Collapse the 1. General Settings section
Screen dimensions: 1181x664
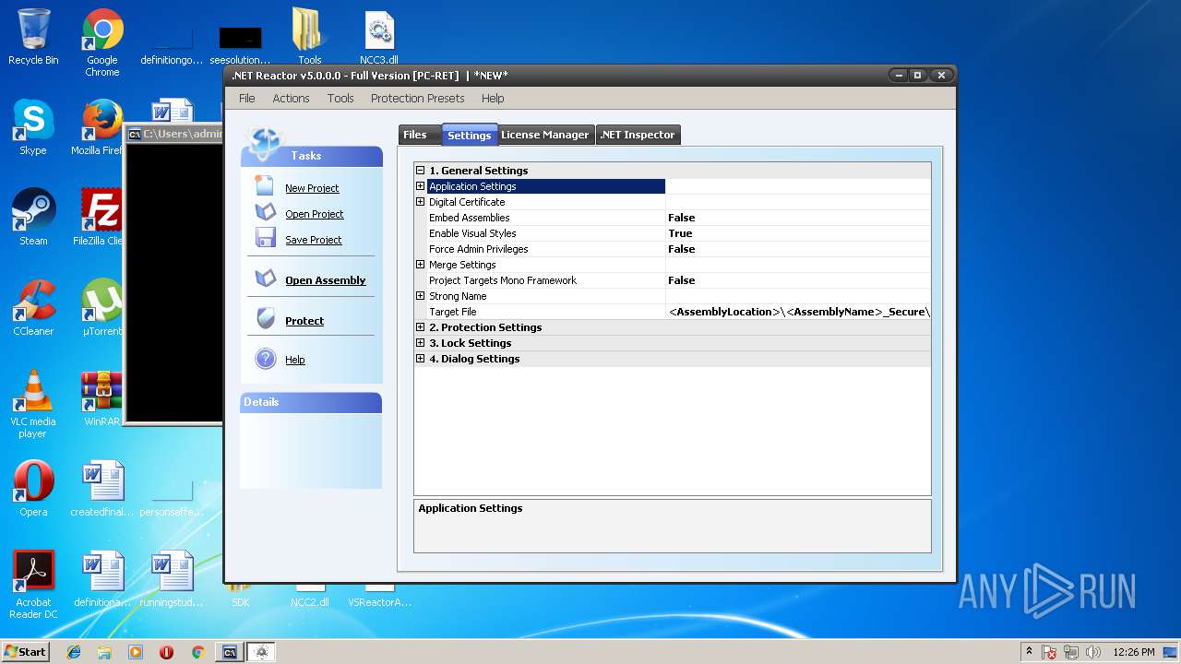click(421, 170)
